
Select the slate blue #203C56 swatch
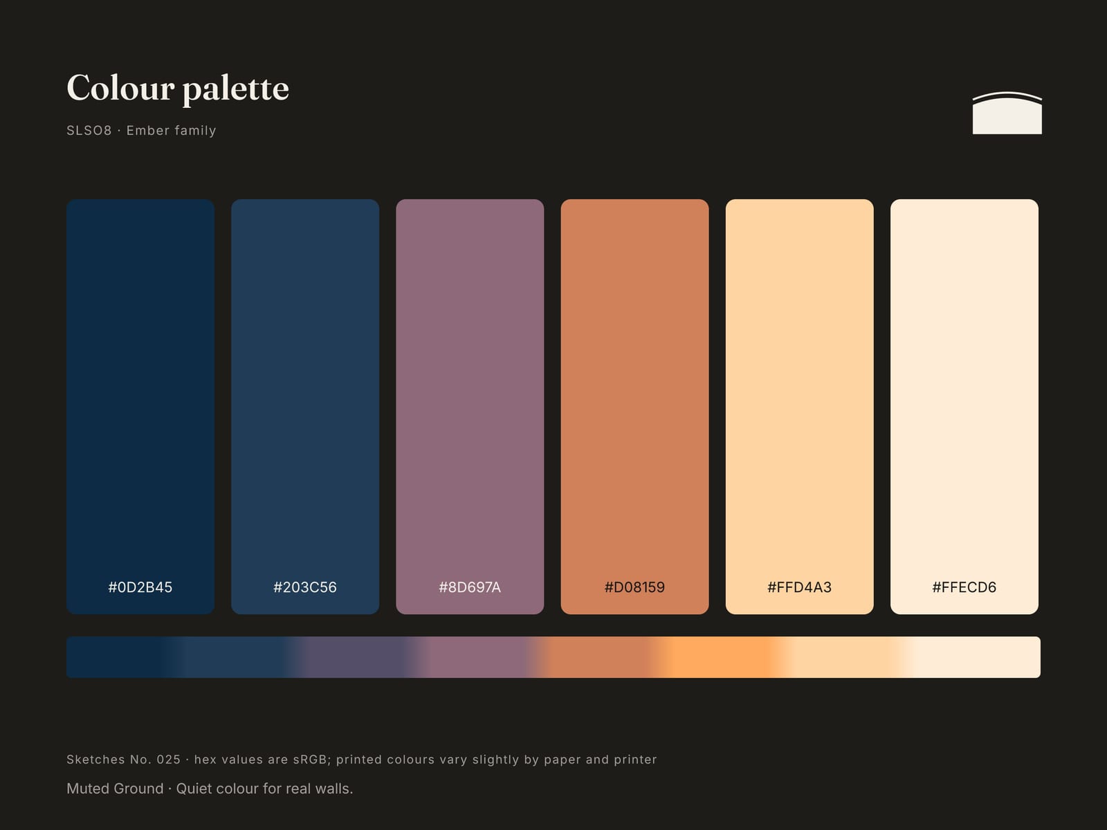point(305,407)
